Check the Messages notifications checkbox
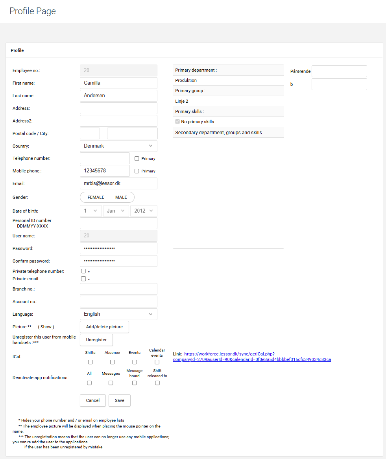386x459 pixels. coord(111,383)
